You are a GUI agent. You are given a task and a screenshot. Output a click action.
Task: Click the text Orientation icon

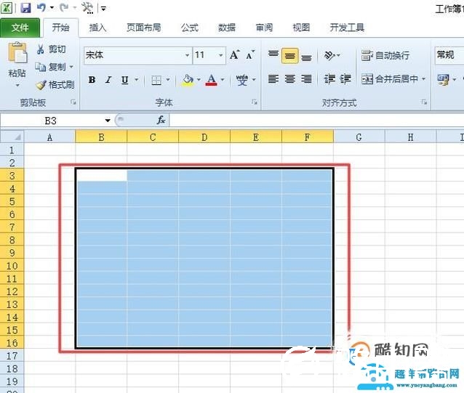tap(329, 55)
